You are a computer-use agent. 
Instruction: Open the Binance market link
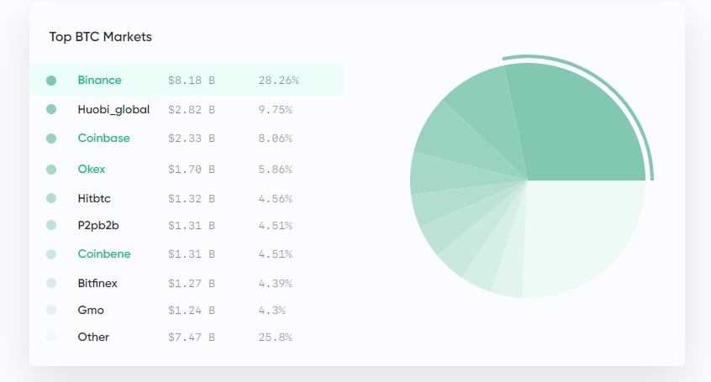99,81
